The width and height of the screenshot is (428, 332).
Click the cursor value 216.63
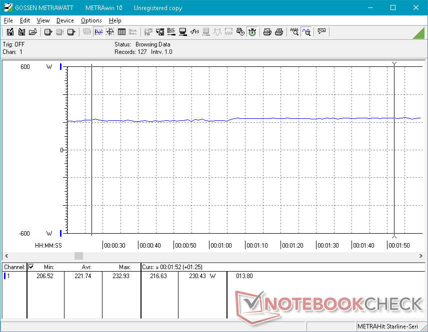pyautogui.click(x=158, y=276)
